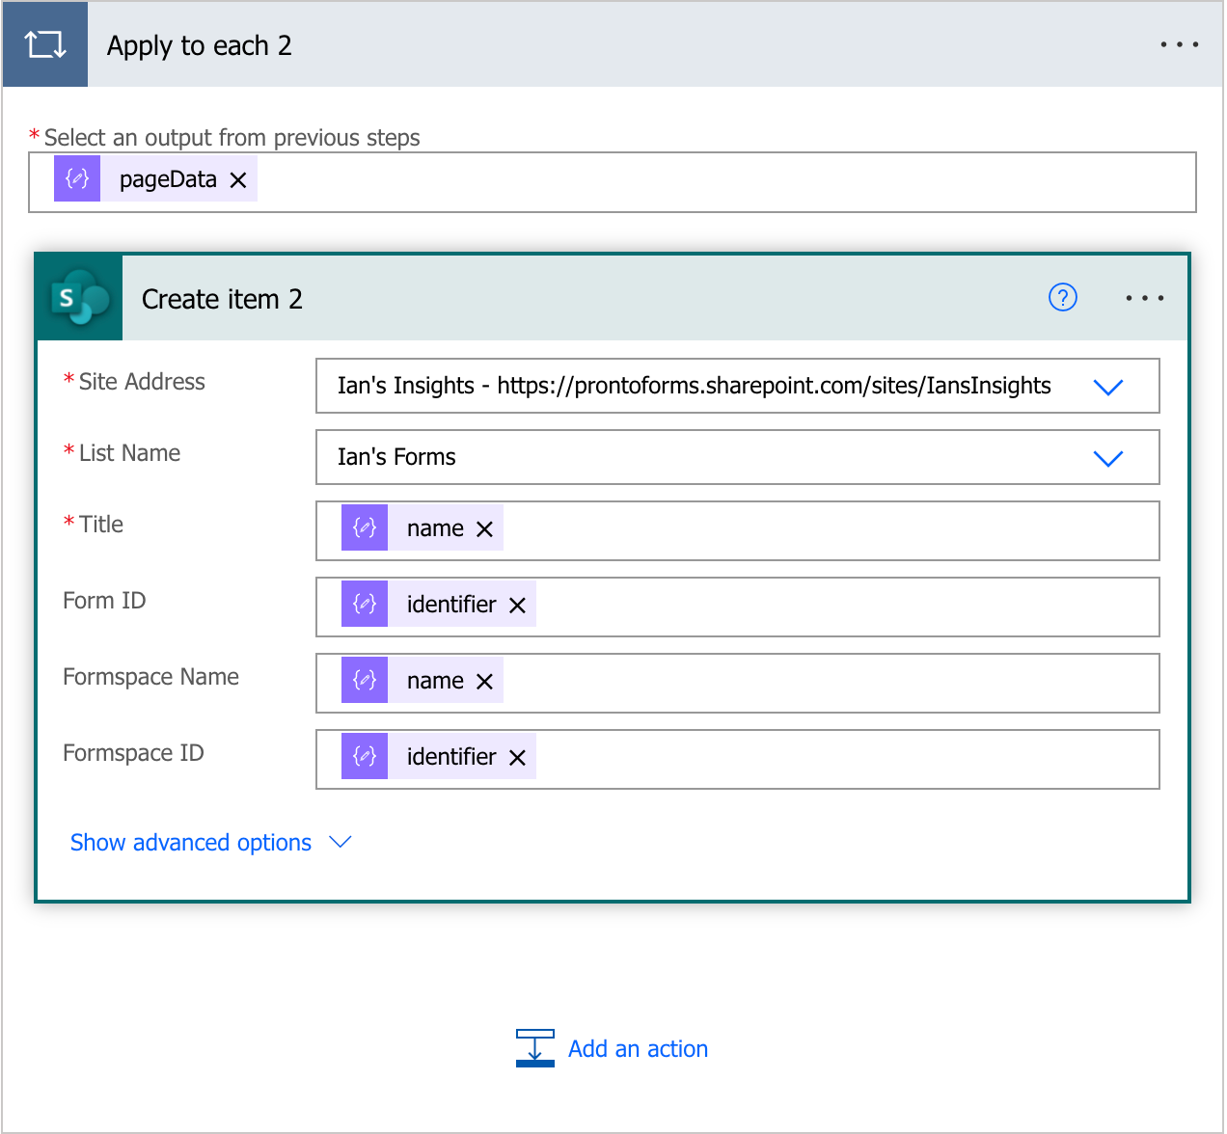Click the Formspace Name expression icon
The height and width of the screenshot is (1134, 1227).
click(x=365, y=681)
